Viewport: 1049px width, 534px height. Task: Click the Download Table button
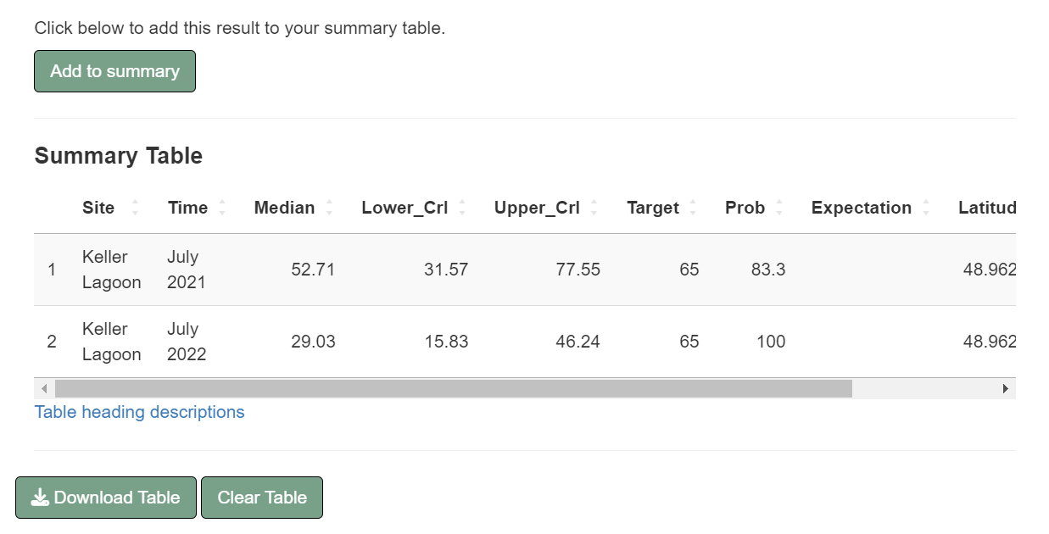tap(106, 498)
